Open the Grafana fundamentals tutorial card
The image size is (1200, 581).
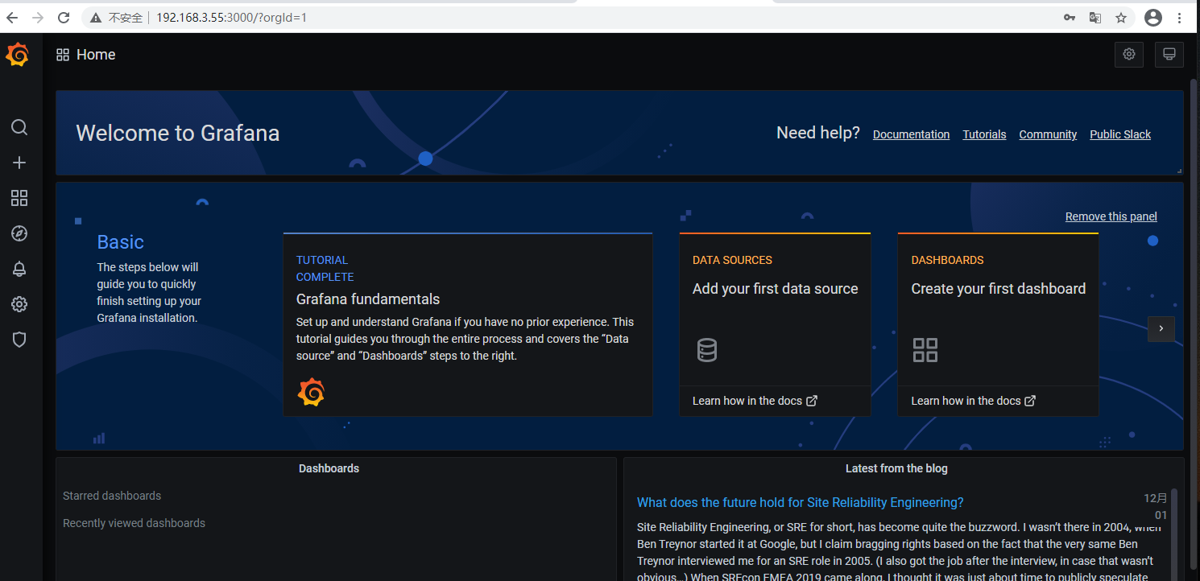coord(468,324)
